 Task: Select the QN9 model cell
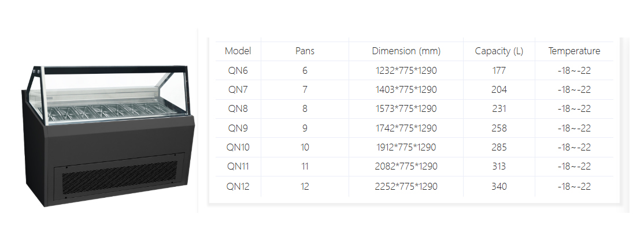click(238, 128)
